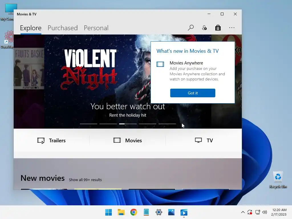
Task: Click the What's new in Movies & TV heading
Action: point(188,51)
